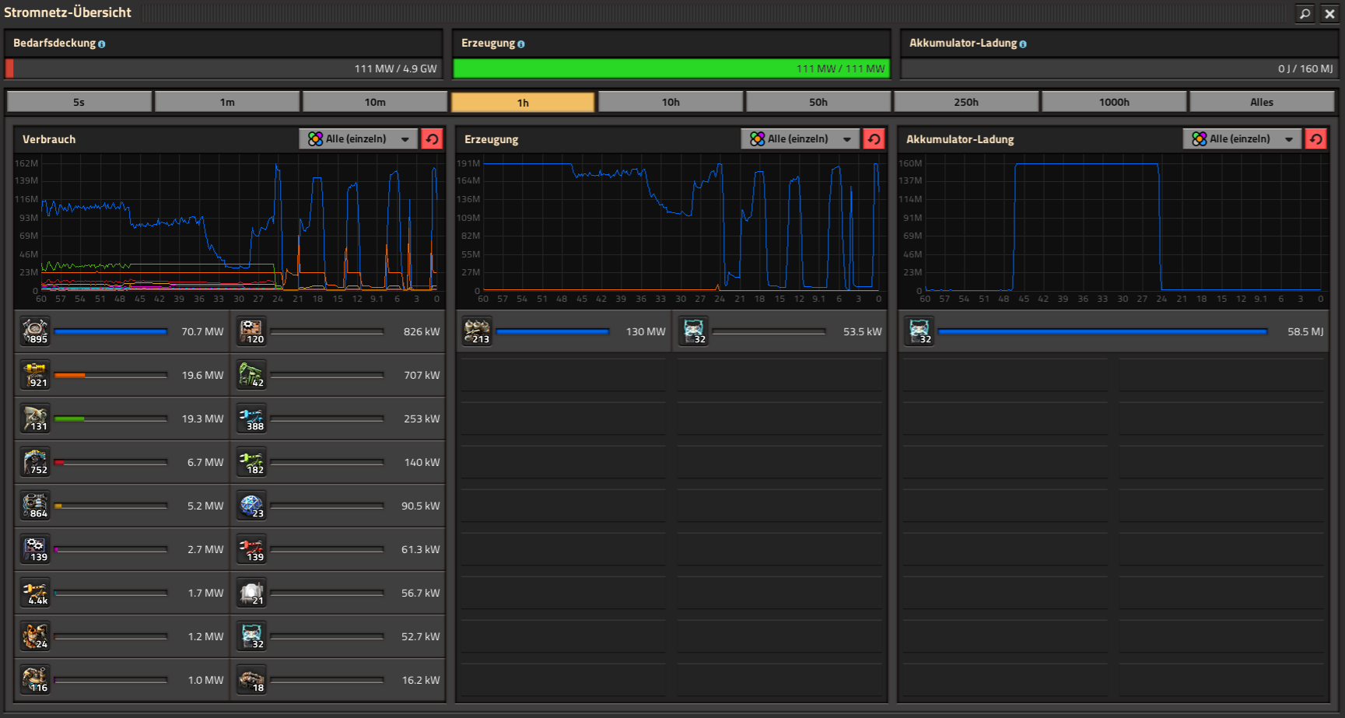Click the consumer icon with count 864
Image resolution: width=1345 pixels, height=718 pixels.
[x=35, y=506]
